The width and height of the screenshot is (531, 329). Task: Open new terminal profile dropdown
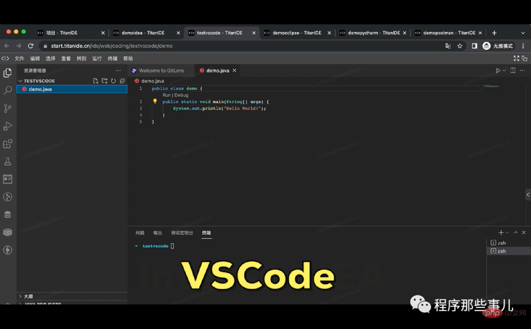(x=507, y=233)
